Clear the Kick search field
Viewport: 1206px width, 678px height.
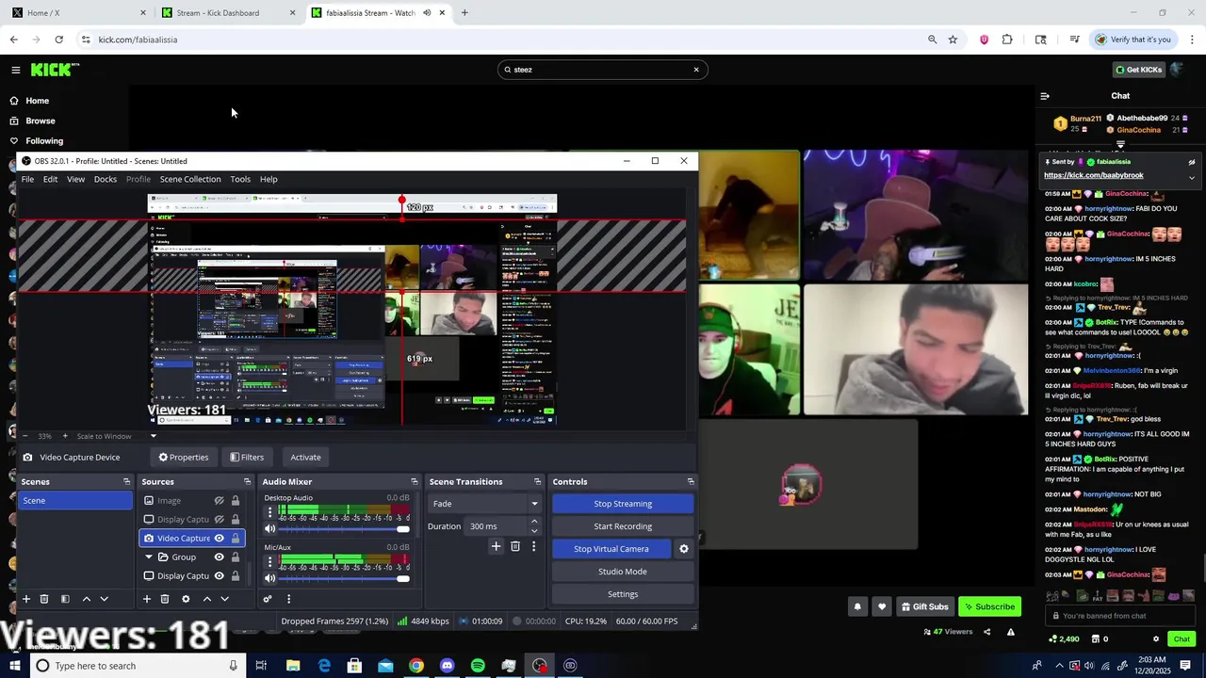point(696,70)
